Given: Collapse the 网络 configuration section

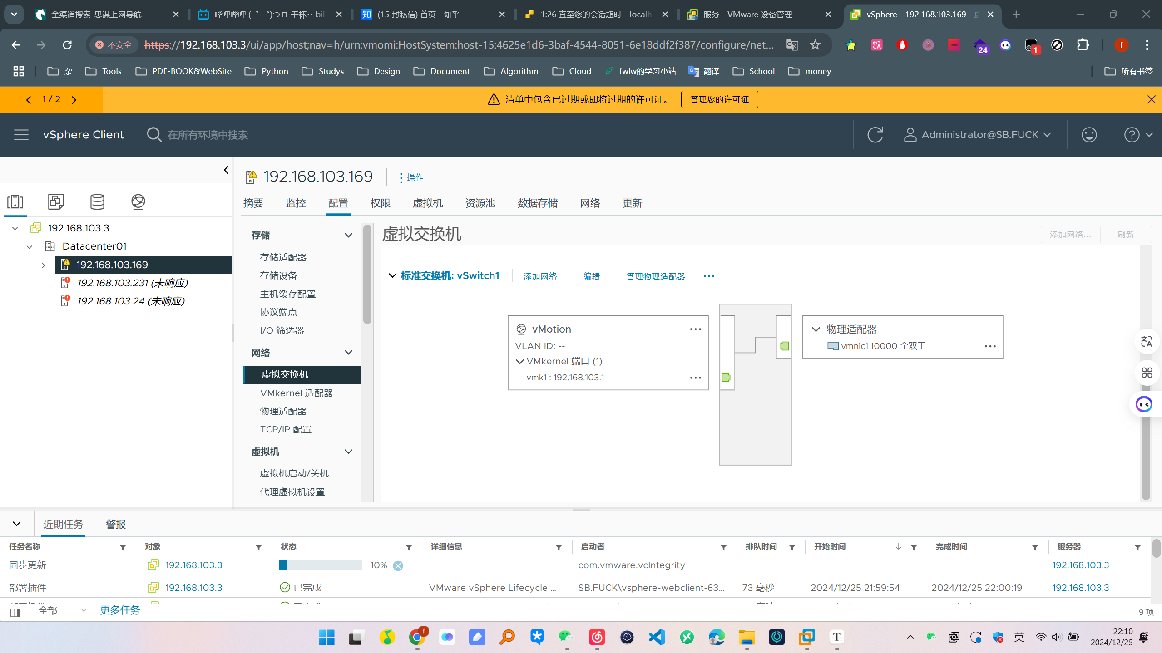Looking at the screenshot, I should (x=348, y=353).
